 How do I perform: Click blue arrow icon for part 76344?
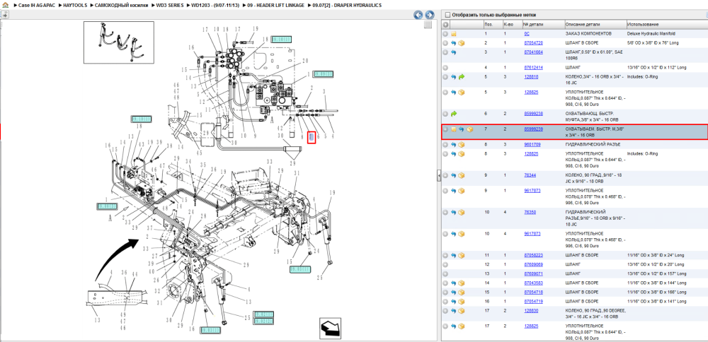point(454,175)
